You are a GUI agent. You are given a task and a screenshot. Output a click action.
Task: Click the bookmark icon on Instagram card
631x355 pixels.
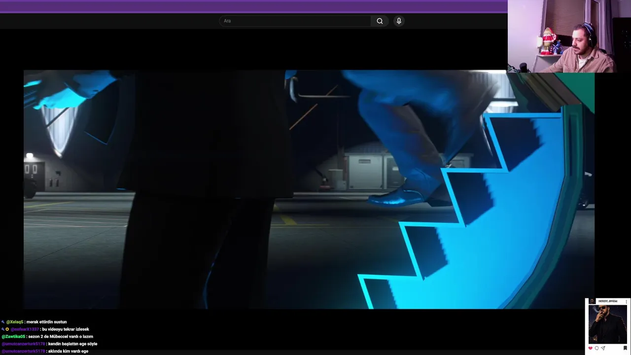coord(625,348)
